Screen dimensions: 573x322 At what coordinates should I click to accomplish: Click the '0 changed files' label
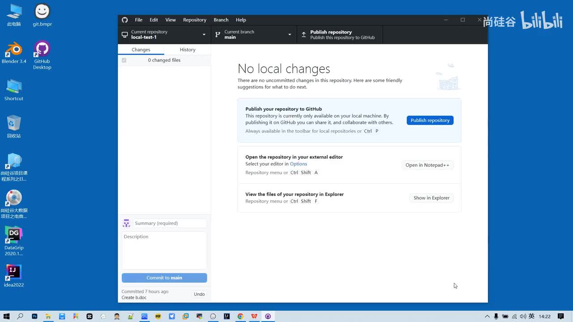click(164, 60)
